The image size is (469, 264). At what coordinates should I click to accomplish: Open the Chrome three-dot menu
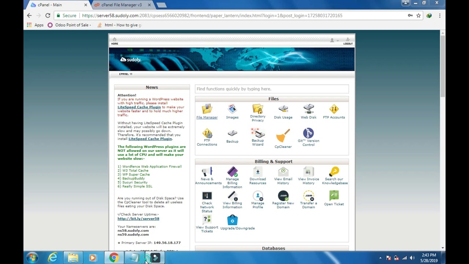[440, 15]
